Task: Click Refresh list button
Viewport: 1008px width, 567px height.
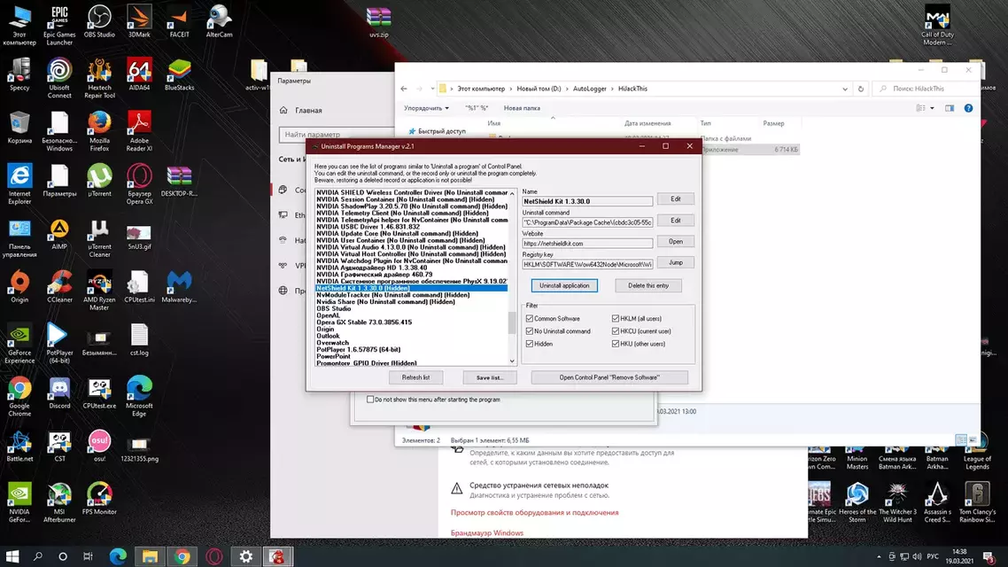Action: 415,377
